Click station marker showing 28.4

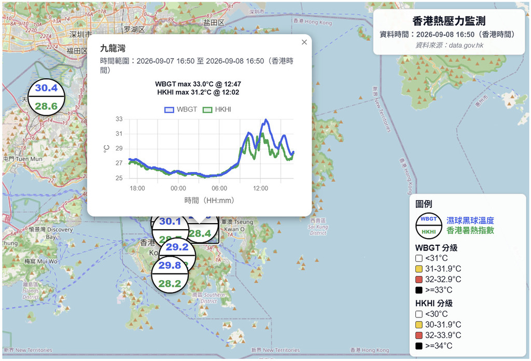coord(203,232)
